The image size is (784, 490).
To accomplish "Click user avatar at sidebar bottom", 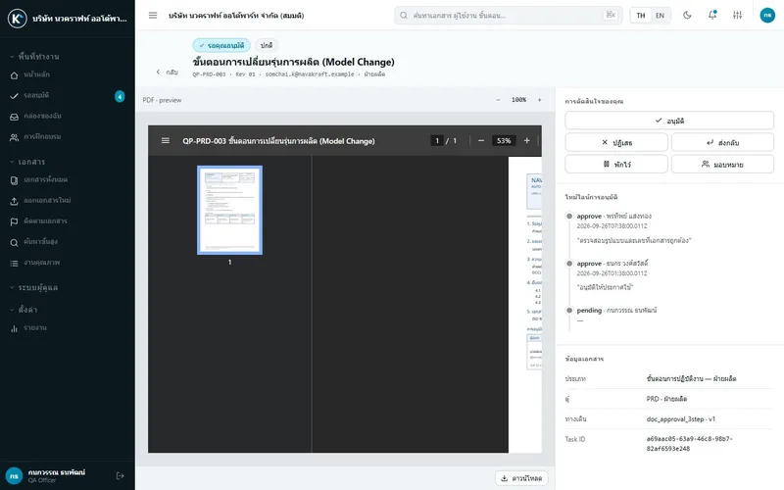I will pos(14,476).
